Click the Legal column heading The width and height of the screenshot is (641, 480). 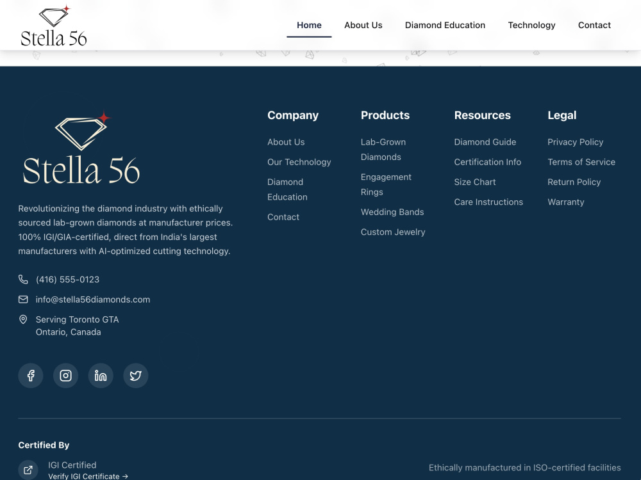click(x=562, y=115)
